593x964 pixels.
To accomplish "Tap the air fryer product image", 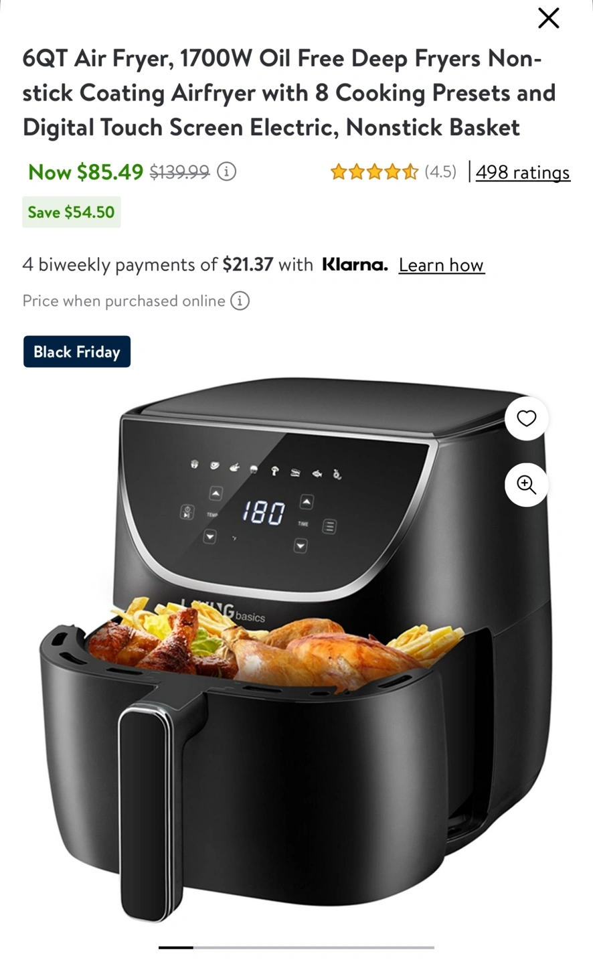I will click(x=294, y=649).
